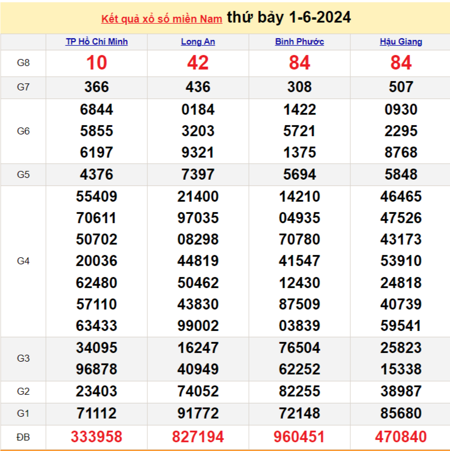Screen dimensions: 450x451
Task: Click G2 number 74052
Action: [198, 391]
